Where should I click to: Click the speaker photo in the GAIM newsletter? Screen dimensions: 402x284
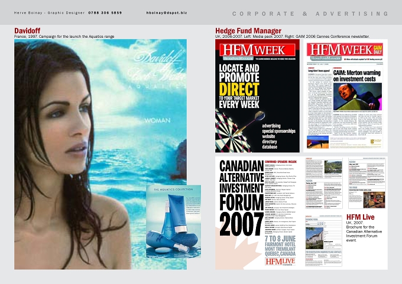[358, 97]
